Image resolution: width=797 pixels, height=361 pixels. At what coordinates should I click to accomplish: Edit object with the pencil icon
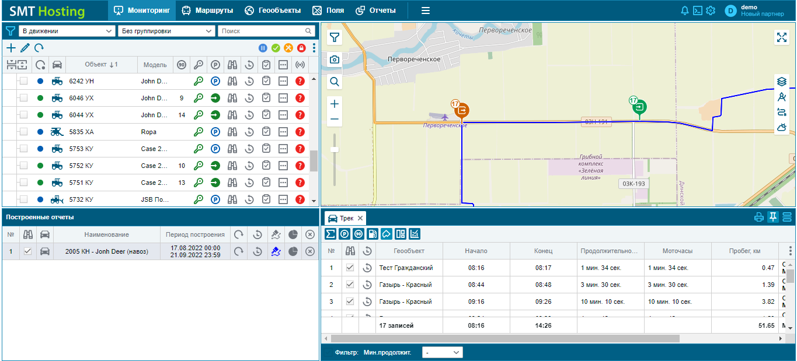25,48
